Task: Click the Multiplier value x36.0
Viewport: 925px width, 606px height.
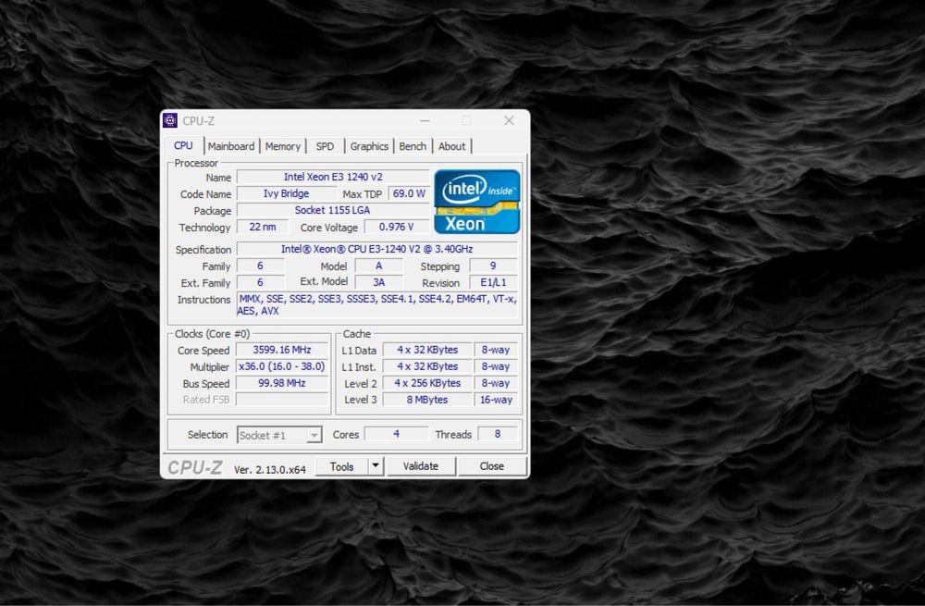Action: (282, 366)
